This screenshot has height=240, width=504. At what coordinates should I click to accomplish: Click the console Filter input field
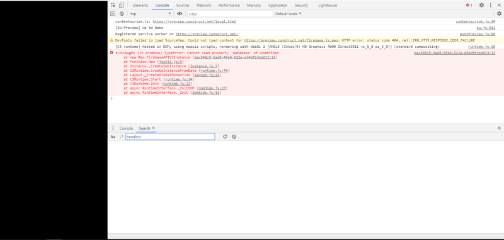click(230, 14)
